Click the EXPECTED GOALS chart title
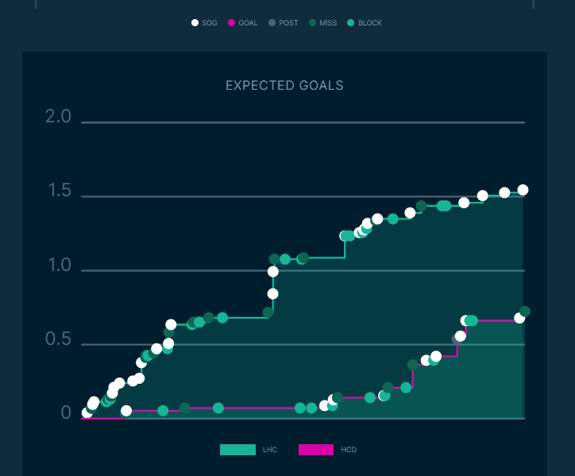Image resolution: width=575 pixels, height=476 pixels. (x=284, y=85)
